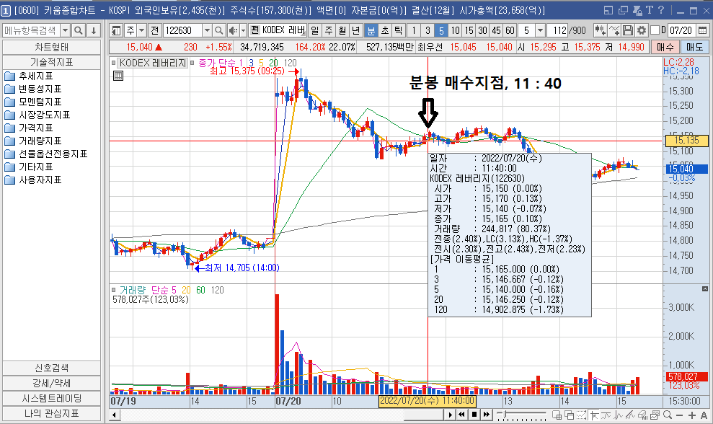The width and height of the screenshot is (713, 424).
Task: Open help question mark icon
Action: point(661,10)
